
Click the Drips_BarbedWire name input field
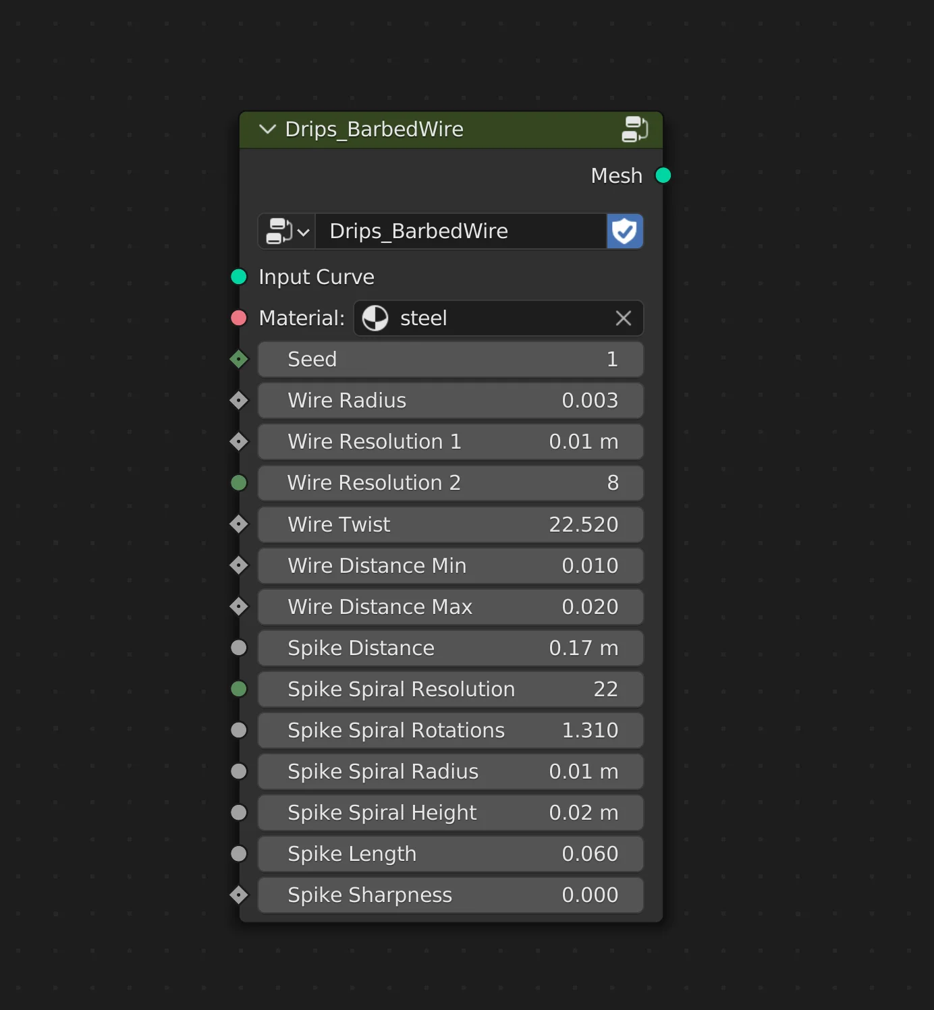coord(459,231)
